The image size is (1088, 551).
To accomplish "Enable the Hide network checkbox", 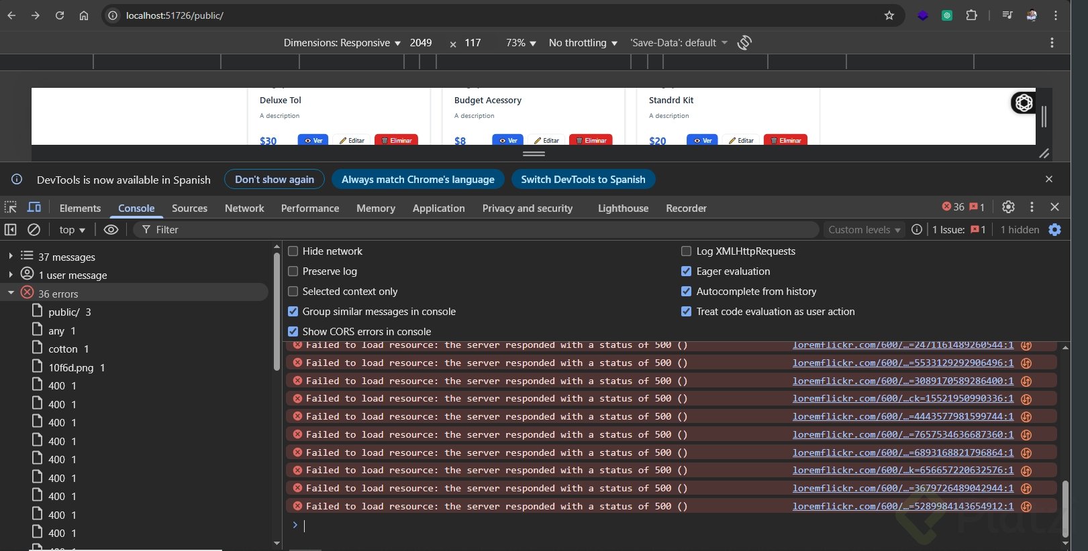I will [x=293, y=251].
